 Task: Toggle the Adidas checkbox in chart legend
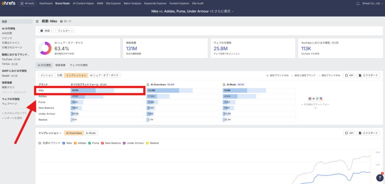click(x=76, y=143)
